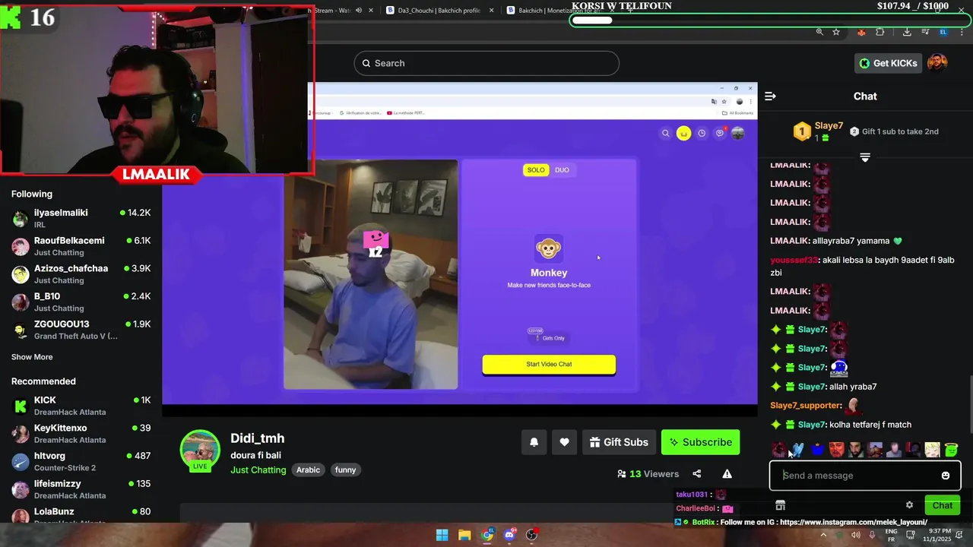This screenshot has height=547, width=973.
Task: Share the stream via share icon
Action: 696,474
